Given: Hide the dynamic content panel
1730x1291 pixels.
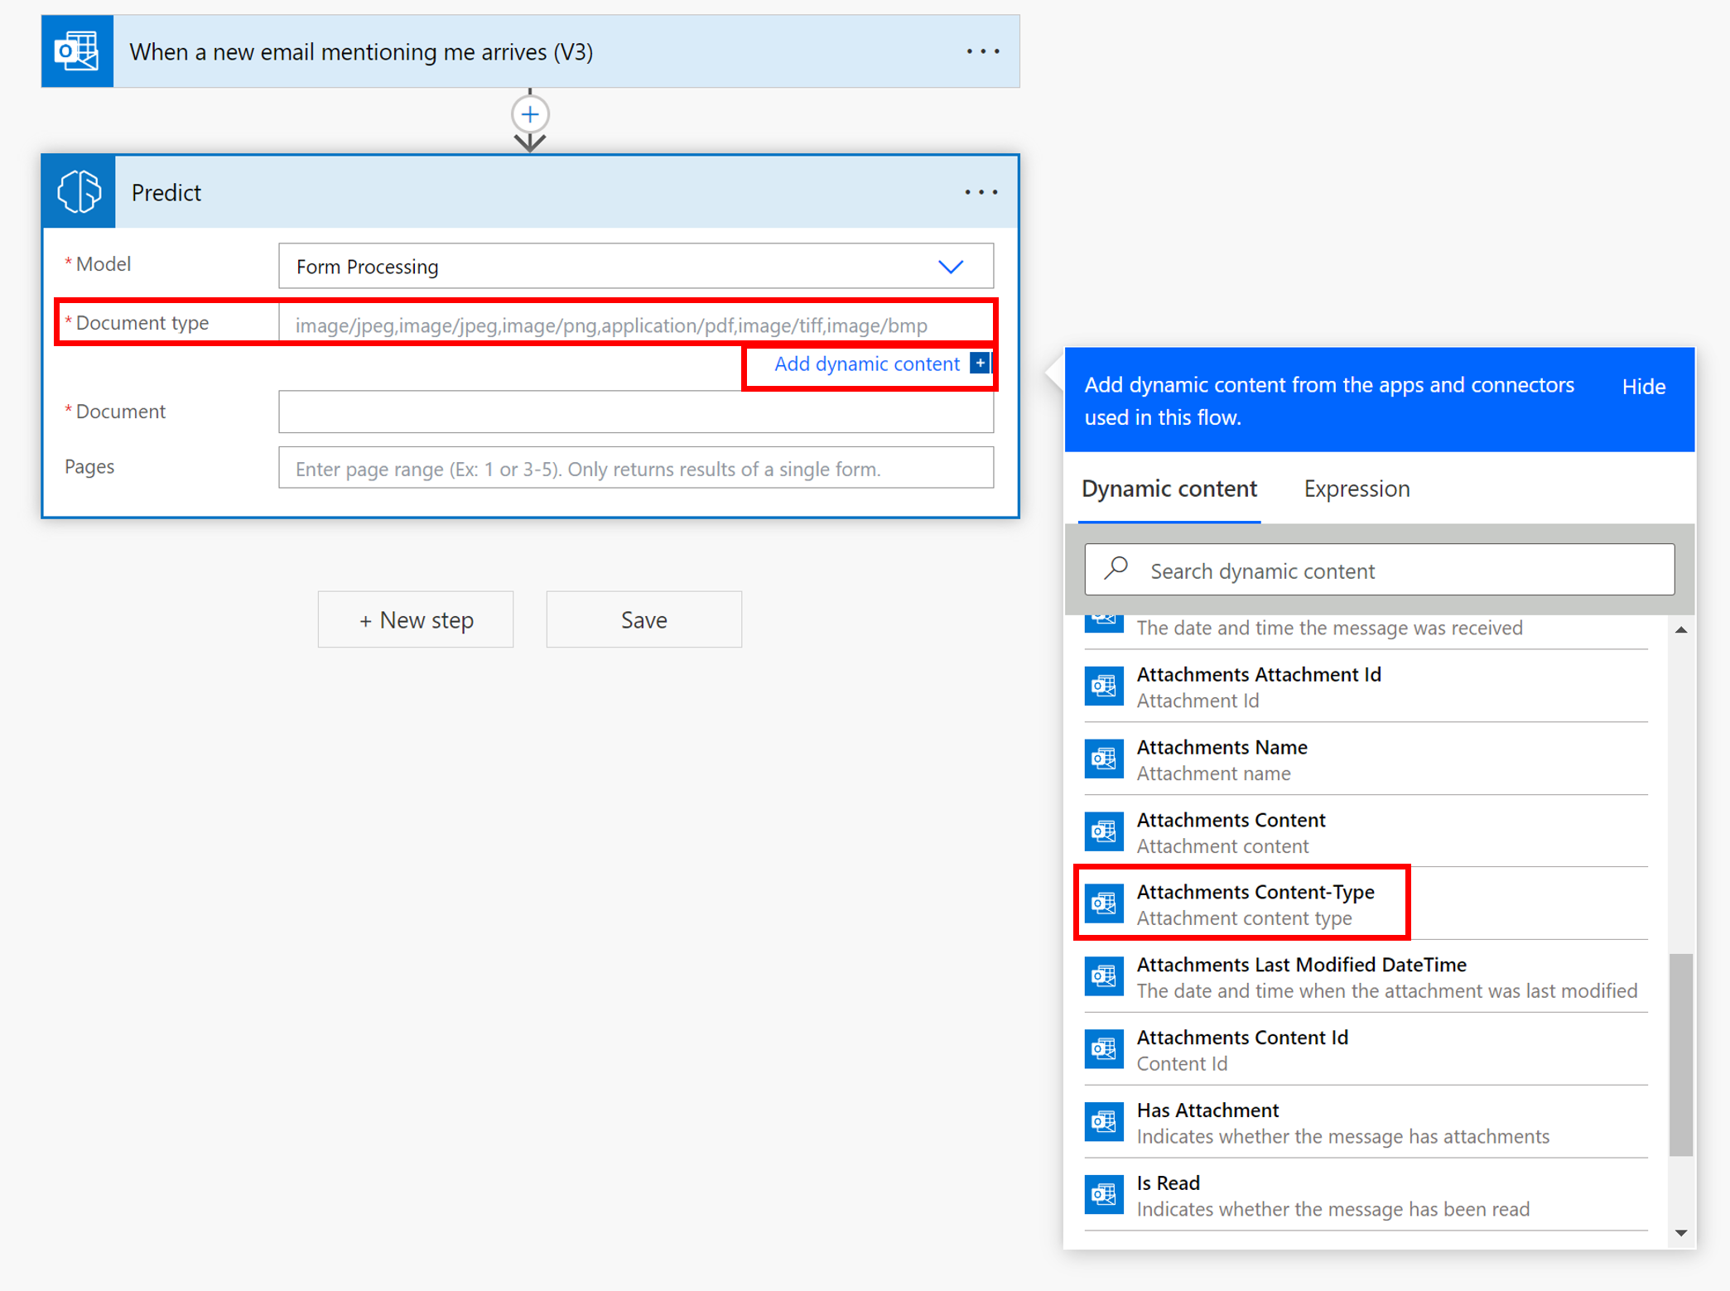Looking at the screenshot, I should pyautogui.click(x=1643, y=387).
